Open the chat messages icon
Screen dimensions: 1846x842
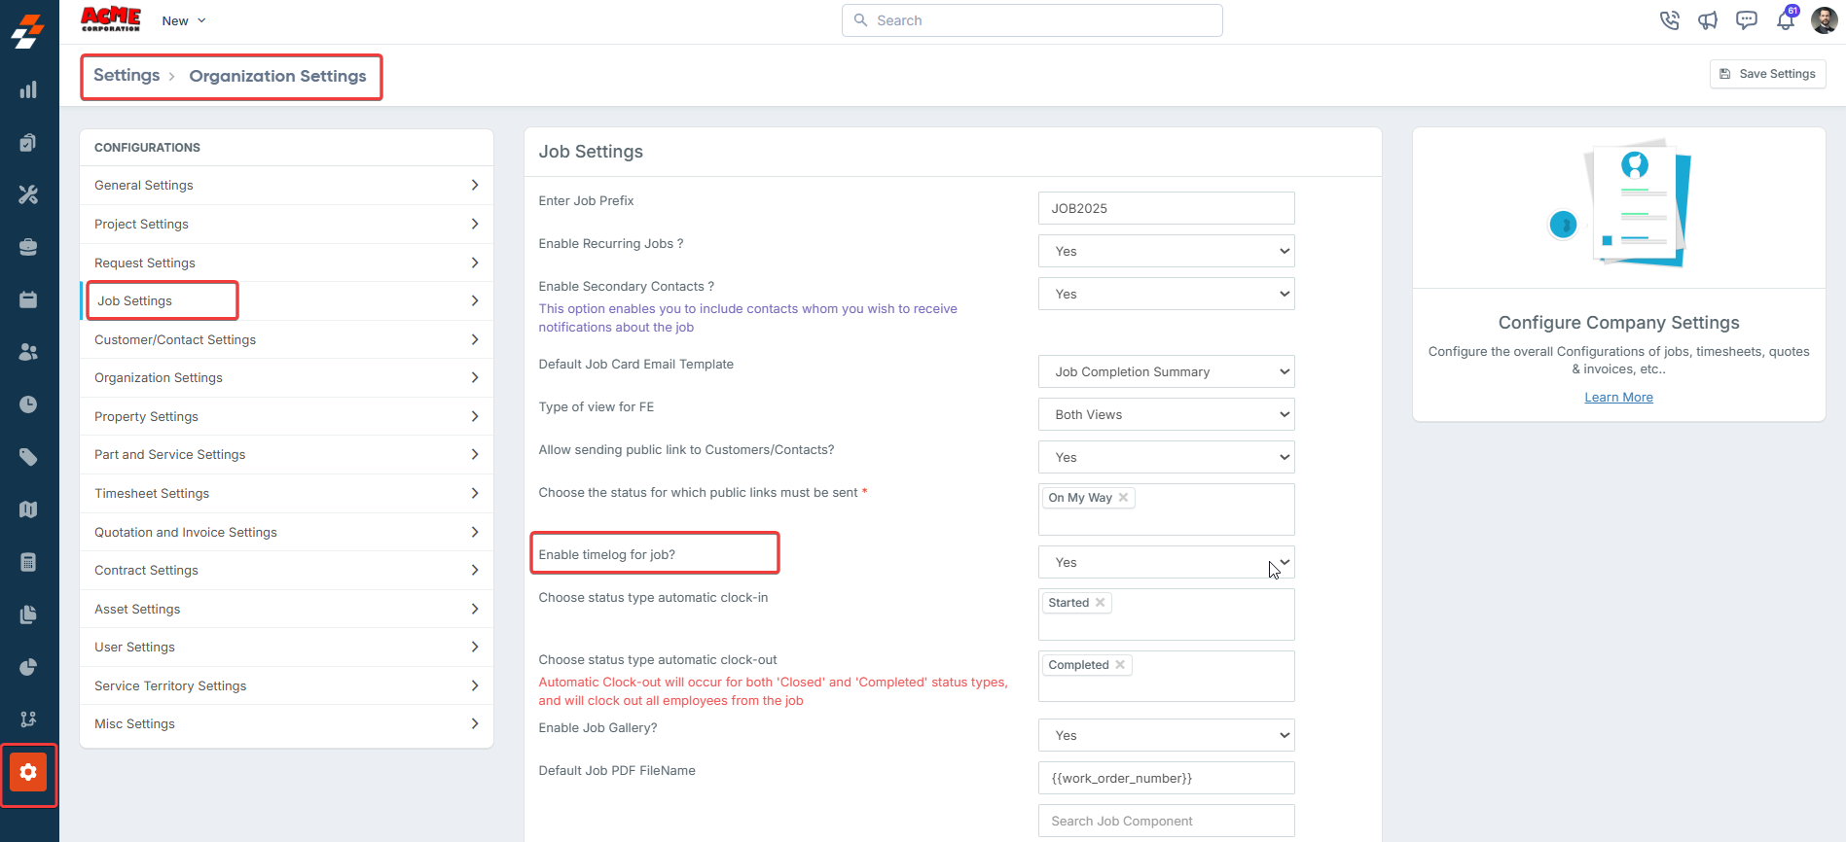(x=1747, y=20)
